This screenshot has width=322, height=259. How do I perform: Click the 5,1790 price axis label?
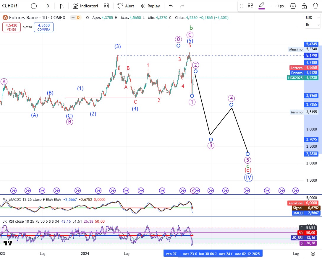tap(311, 55)
